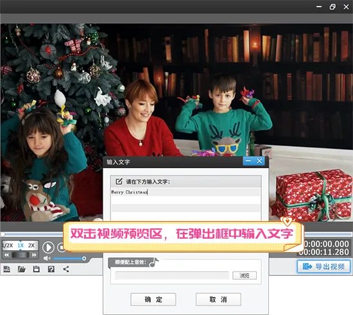
Task: Select 1/2X playback speed
Action: click(8, 245)
